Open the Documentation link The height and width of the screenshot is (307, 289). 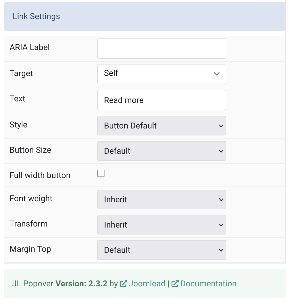click(x=208, y=284)
